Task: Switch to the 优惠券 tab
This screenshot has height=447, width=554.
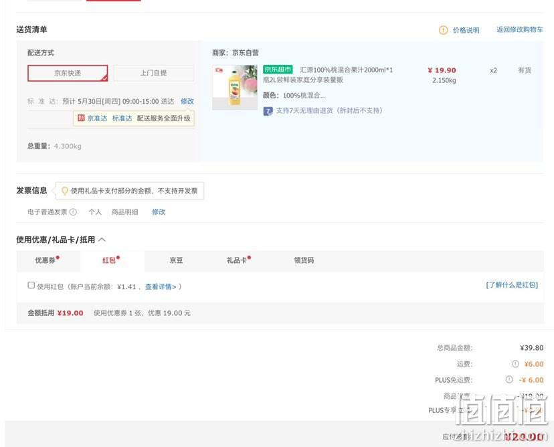Action: click(48, 260)
